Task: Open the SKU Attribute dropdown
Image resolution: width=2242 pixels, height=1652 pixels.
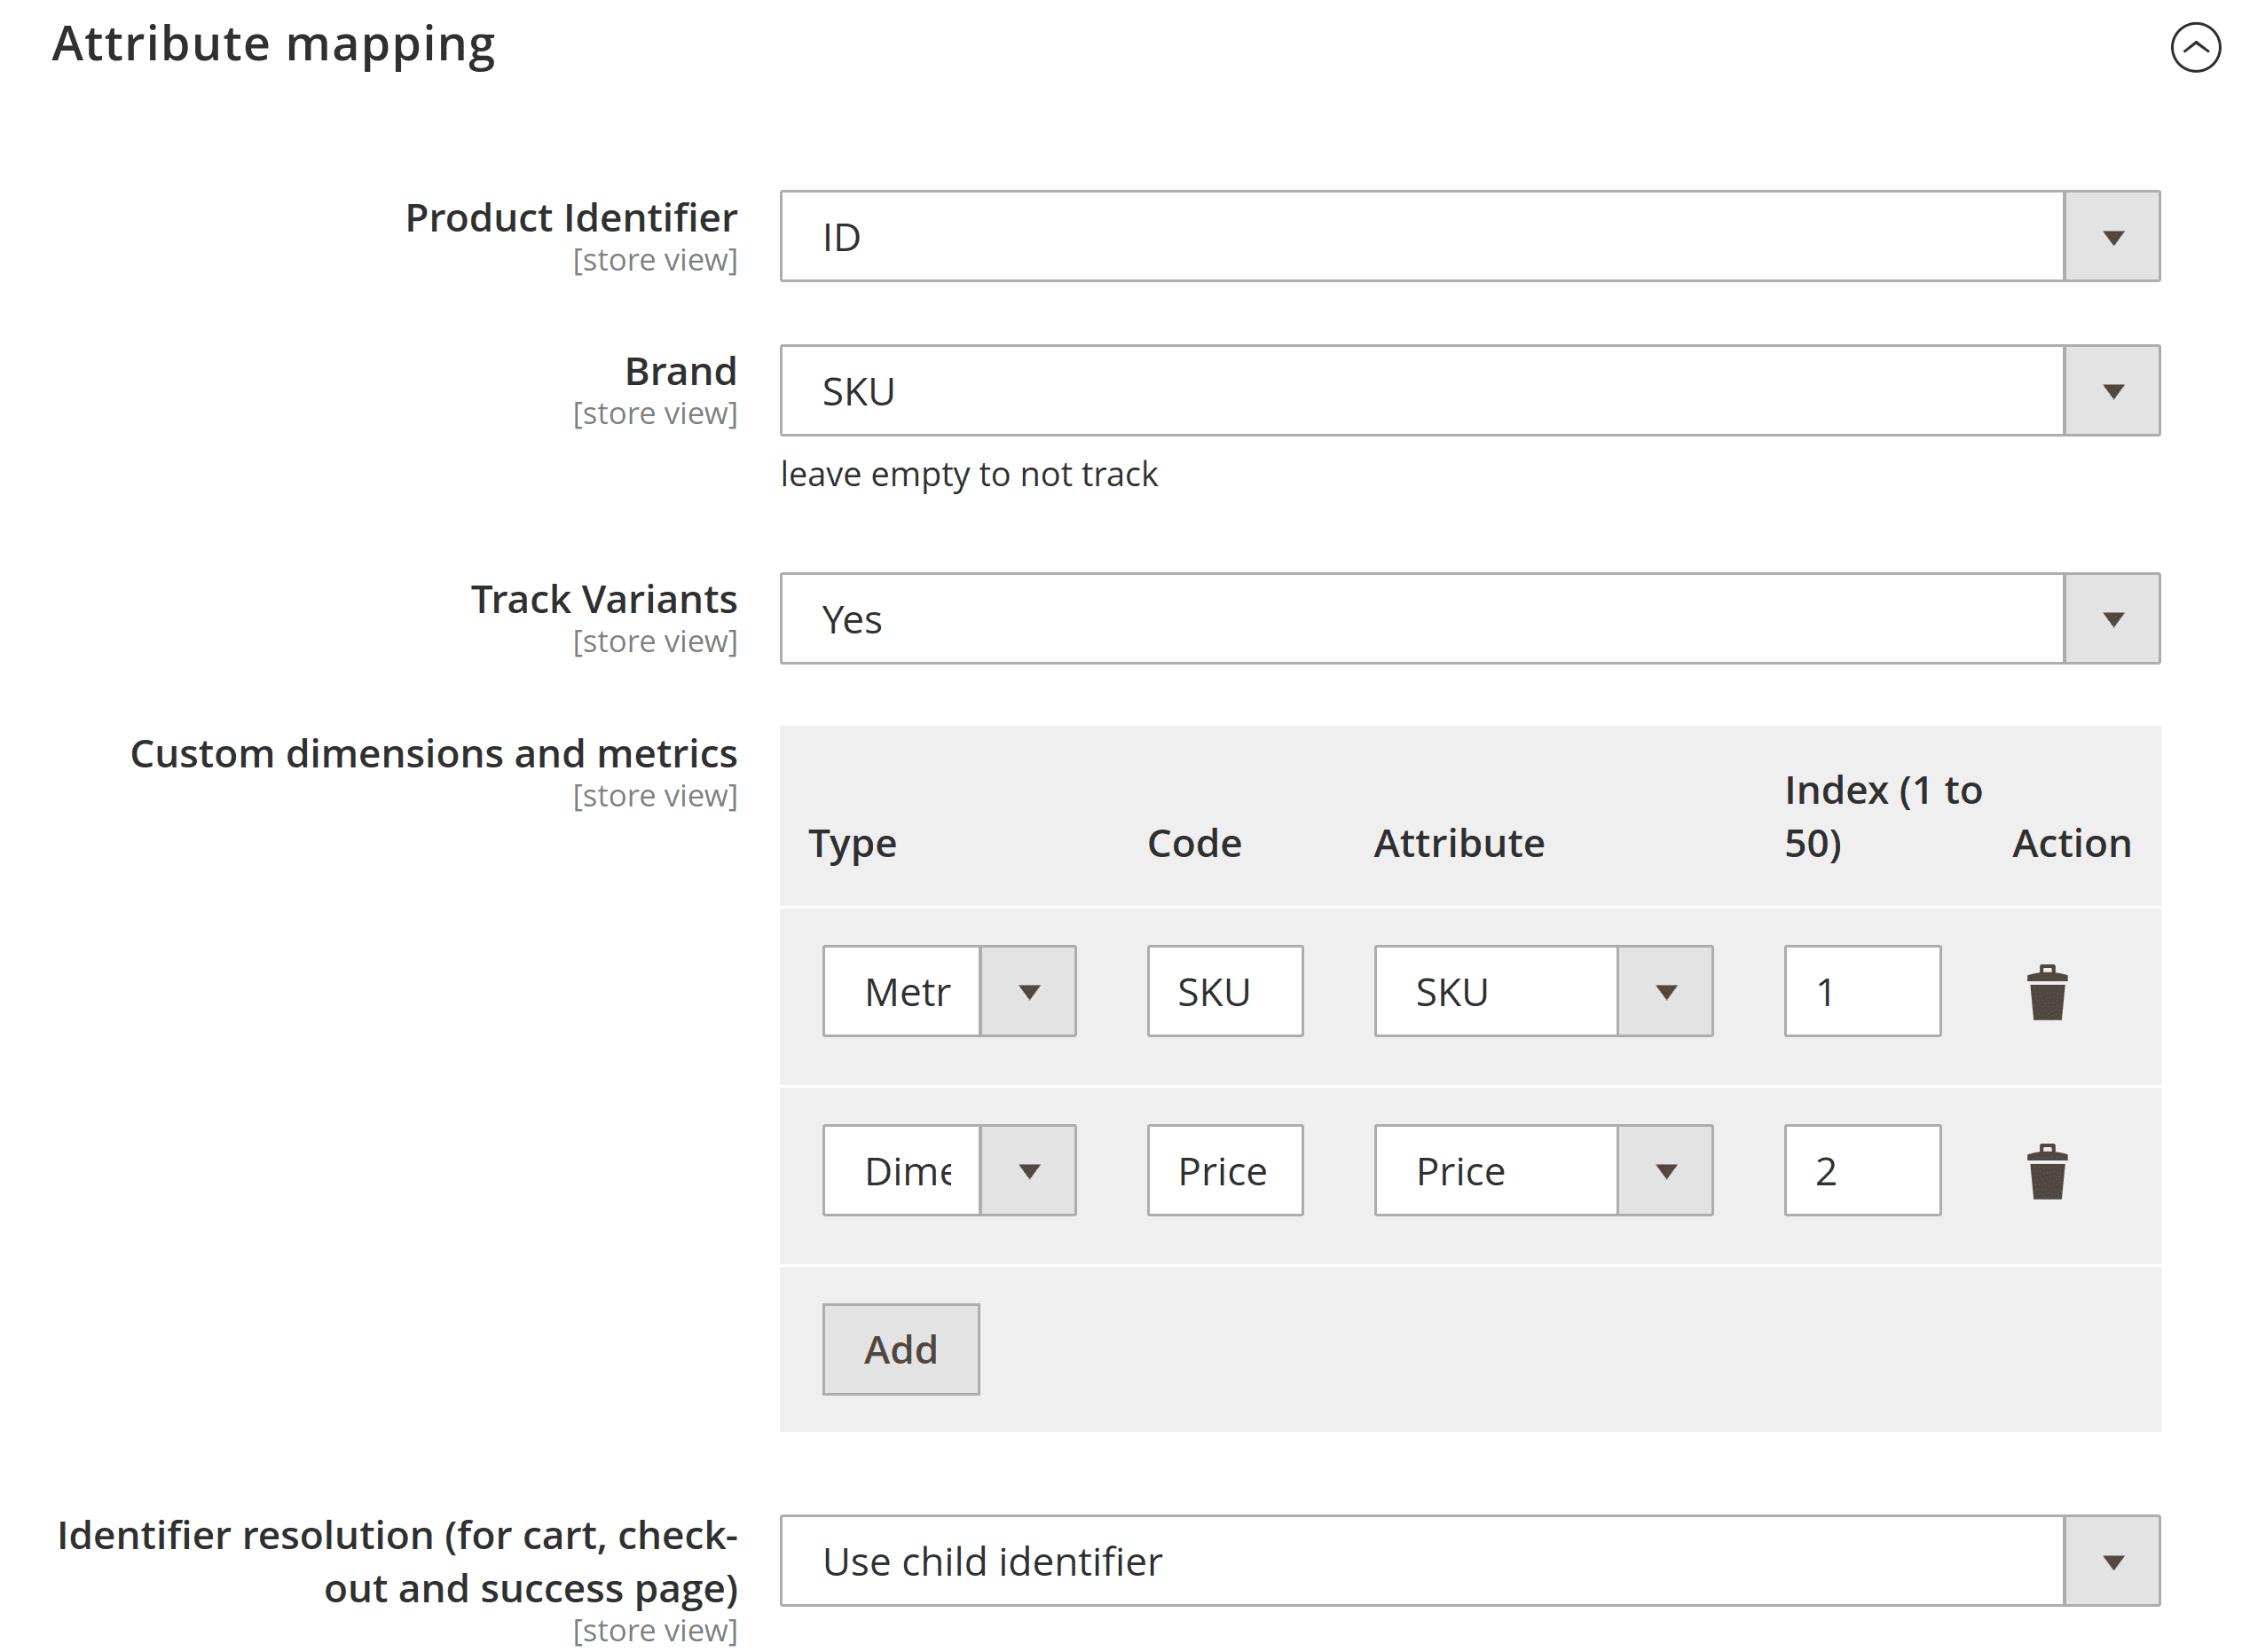Action: (1543, 991)
